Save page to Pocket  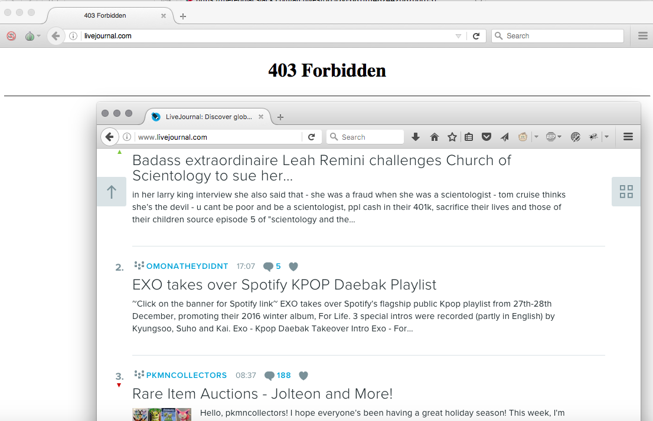tap(487, 137)
